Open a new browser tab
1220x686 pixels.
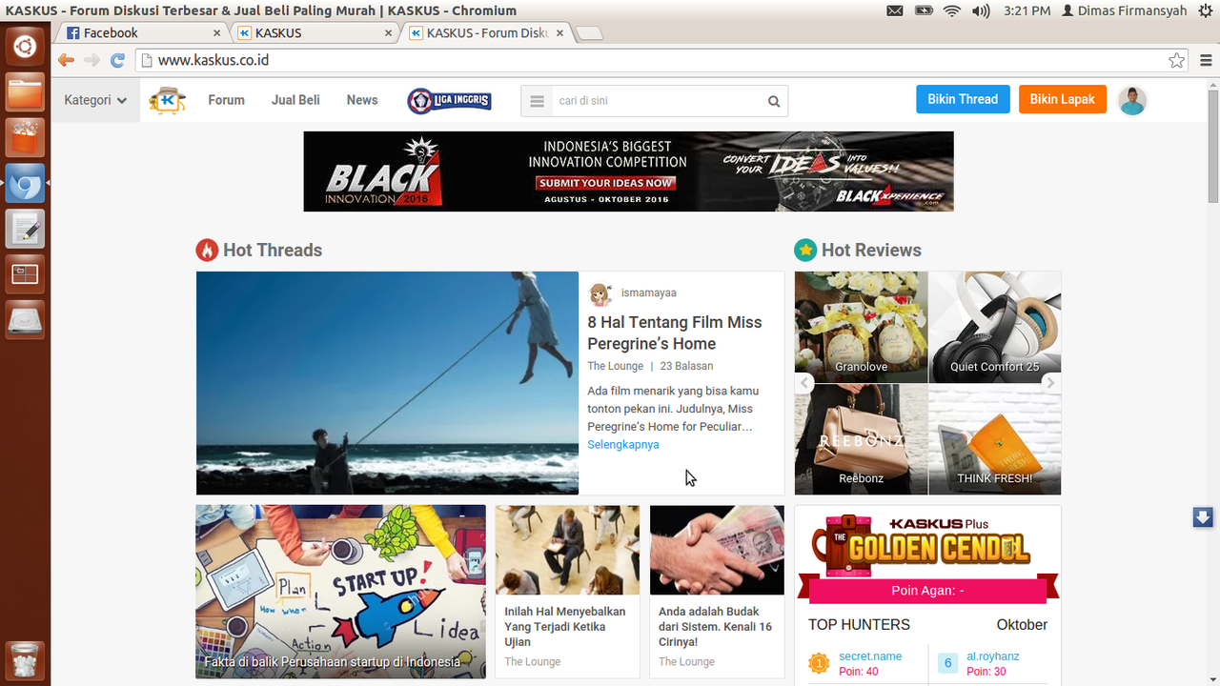pos(589,33)
